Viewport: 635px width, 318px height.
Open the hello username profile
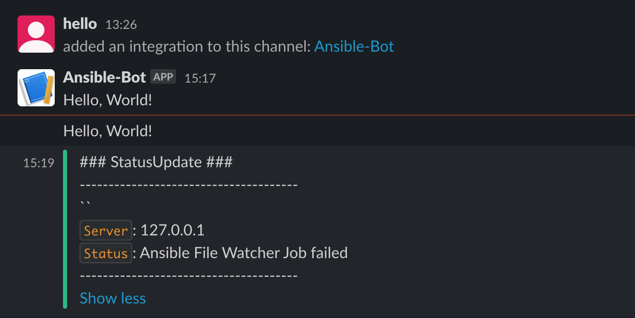pyautogui.click(x=80, y=23)
